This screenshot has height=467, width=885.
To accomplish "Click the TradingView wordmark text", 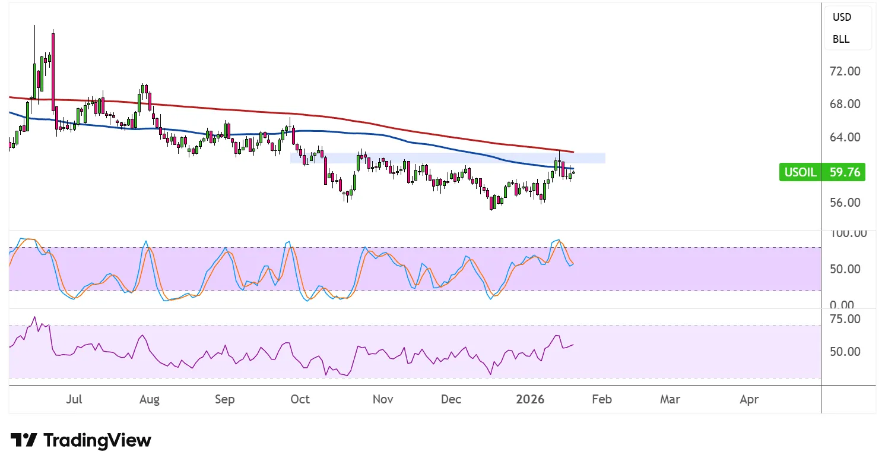I will 97,440.
